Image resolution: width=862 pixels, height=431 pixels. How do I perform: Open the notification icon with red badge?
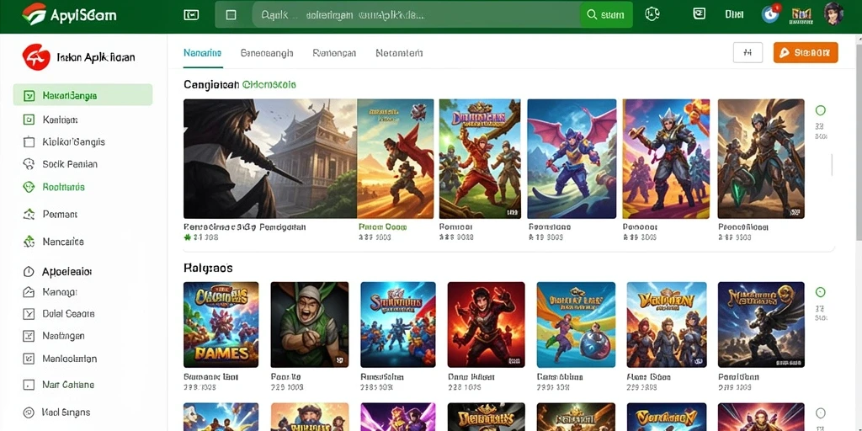coord(771,13)
